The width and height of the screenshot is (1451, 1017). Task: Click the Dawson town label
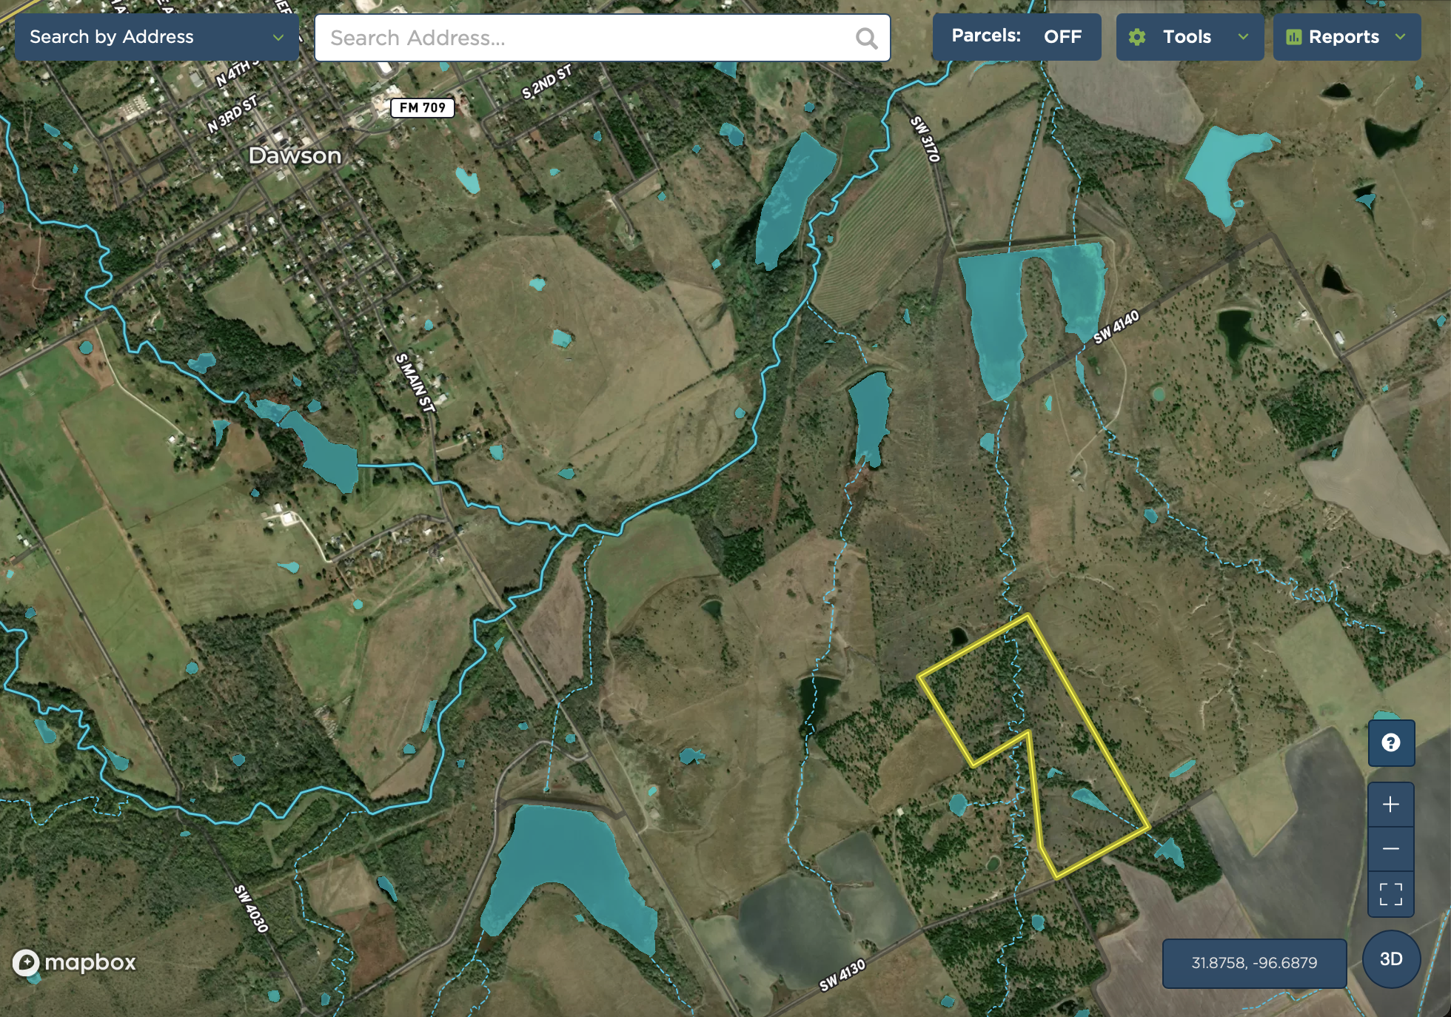coord(295,155)
